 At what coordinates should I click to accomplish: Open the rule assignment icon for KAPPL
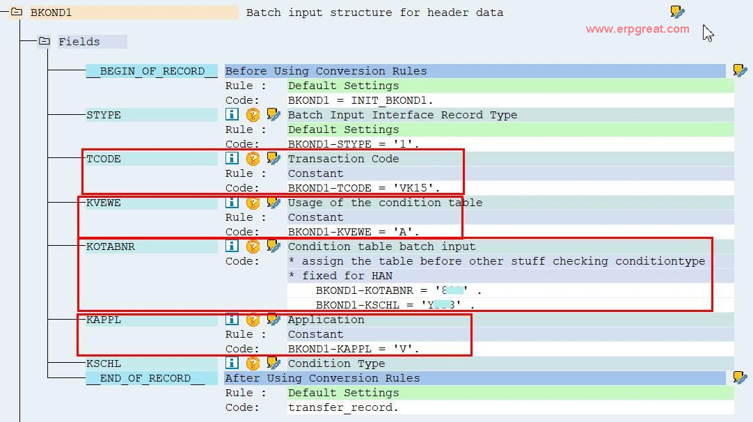[274, 319]
